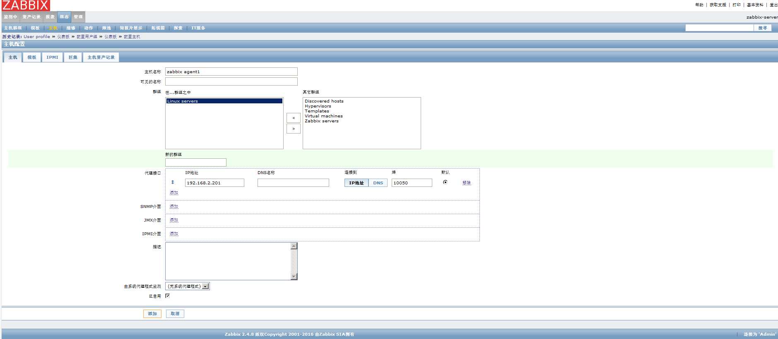Open the 获取支援 support link
This screenshot has width=778, height=339.
tap(718, 5)
